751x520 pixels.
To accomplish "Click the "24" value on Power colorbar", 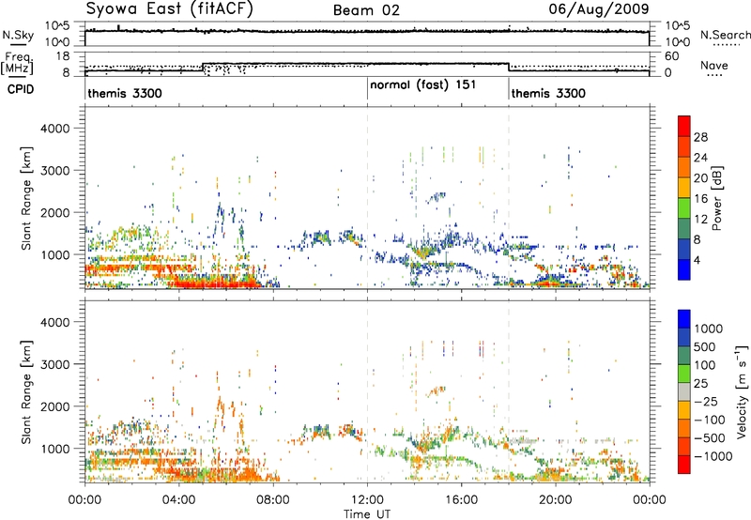I will click(700, 158).
